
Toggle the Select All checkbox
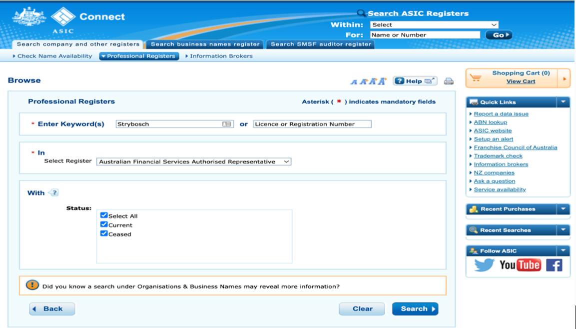pos(104,215)
